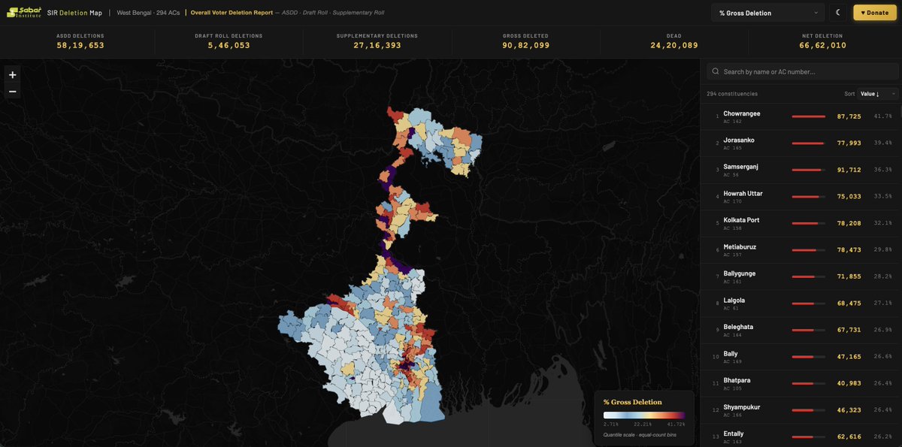Click the Overall Voter Deletion Report title
This screenshot has width=902, height=447.
click(x=232, y=13)
